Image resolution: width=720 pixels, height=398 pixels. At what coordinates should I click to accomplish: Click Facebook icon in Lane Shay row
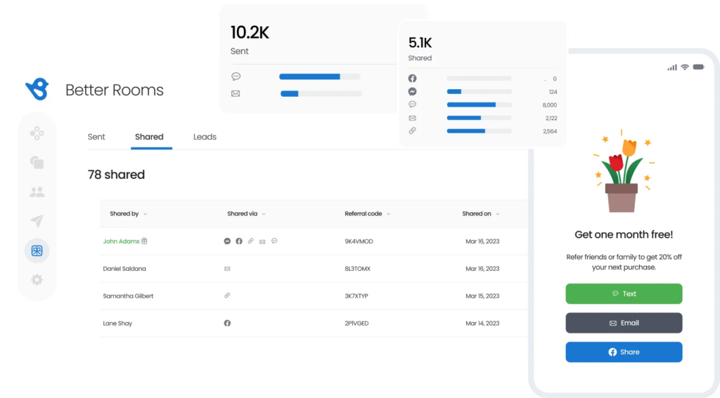click(227, 324)
